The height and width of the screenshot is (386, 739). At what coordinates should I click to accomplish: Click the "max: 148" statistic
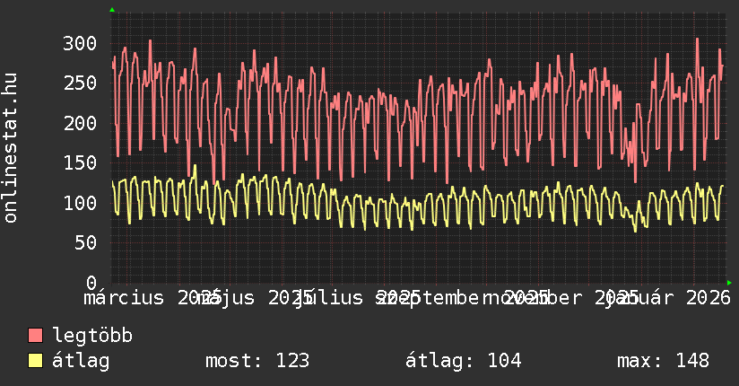tap(663, 361)
